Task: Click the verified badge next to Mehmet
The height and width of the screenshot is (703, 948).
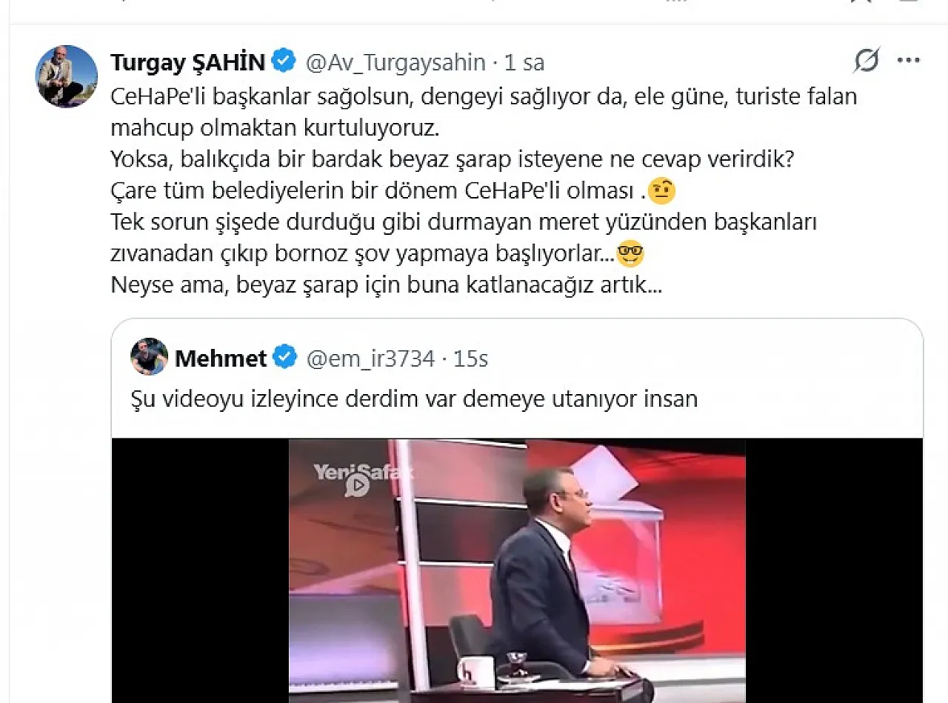Action: [285, 358]
